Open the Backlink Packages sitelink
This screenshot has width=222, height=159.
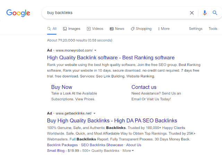62,145
